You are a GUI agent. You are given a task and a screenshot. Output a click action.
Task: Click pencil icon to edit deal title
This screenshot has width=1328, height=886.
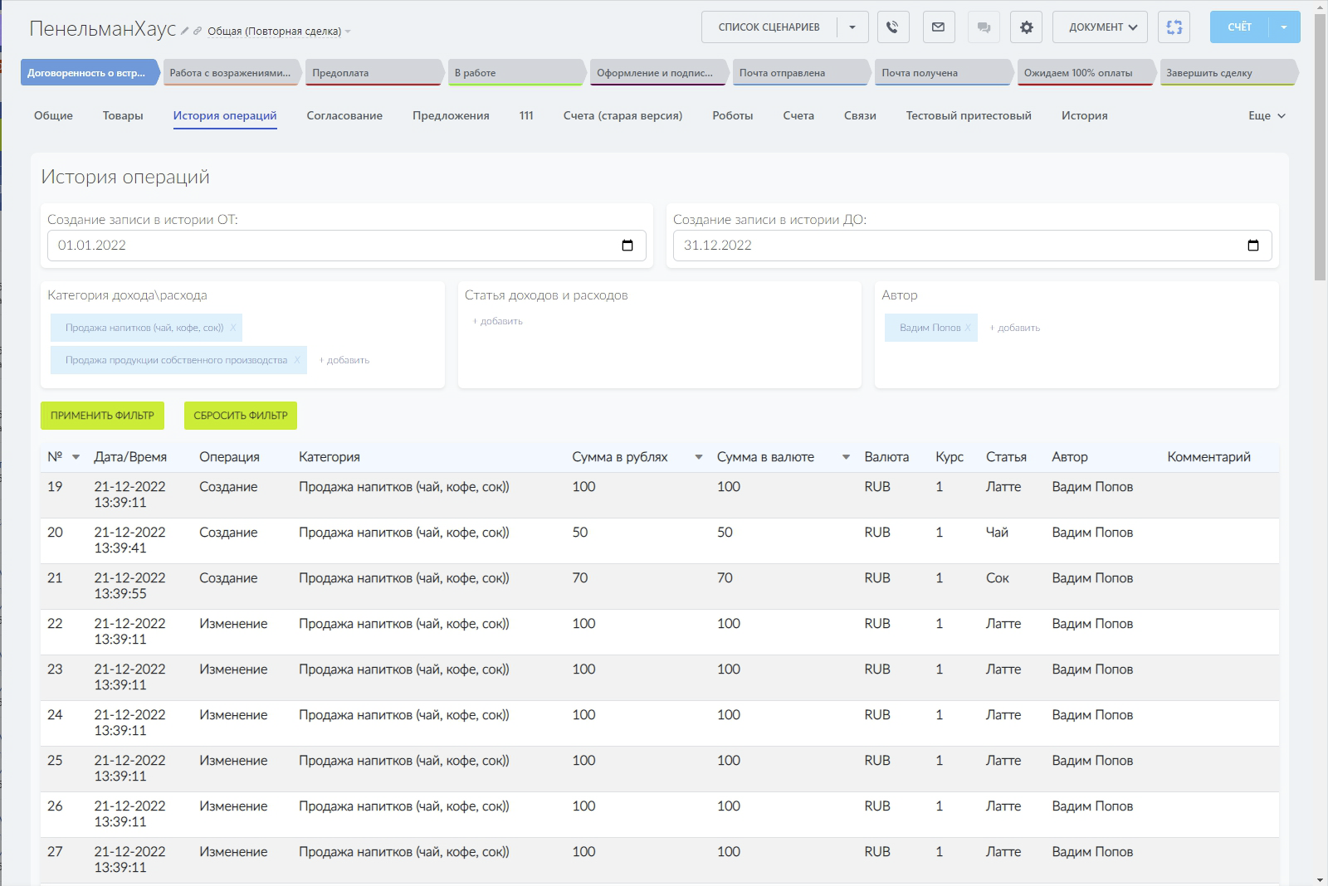pyautogui.click(x=185, y=32)
